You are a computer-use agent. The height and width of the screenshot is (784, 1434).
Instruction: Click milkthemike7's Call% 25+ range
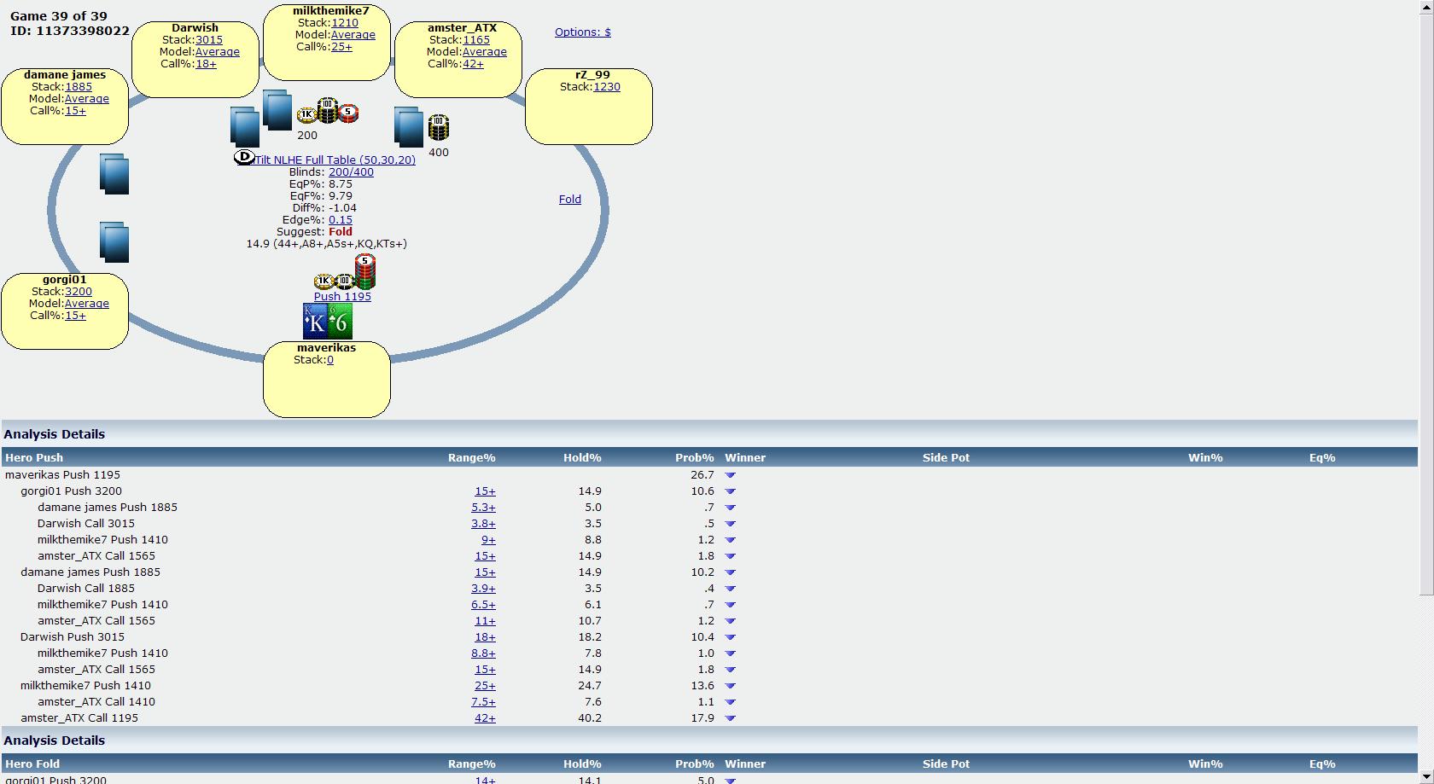tap(341, 47)
